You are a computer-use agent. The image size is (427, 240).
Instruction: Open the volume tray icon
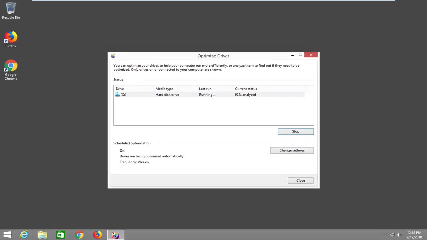coord(399,235)
